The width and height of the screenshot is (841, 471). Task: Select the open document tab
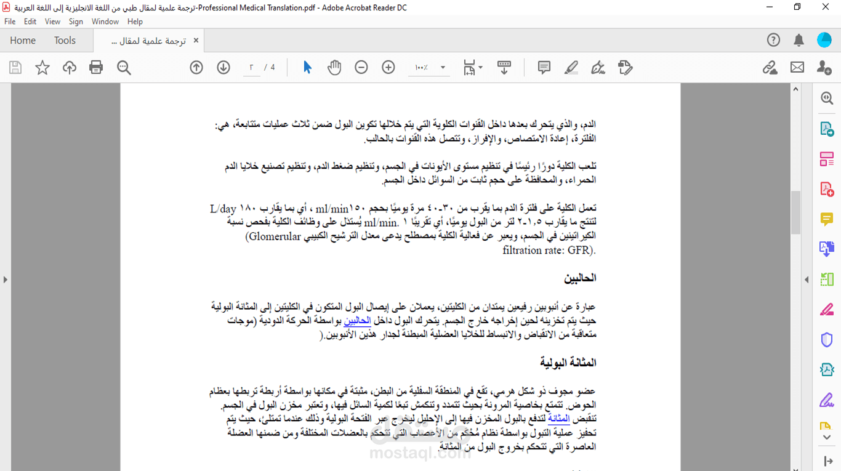(148, 41)
